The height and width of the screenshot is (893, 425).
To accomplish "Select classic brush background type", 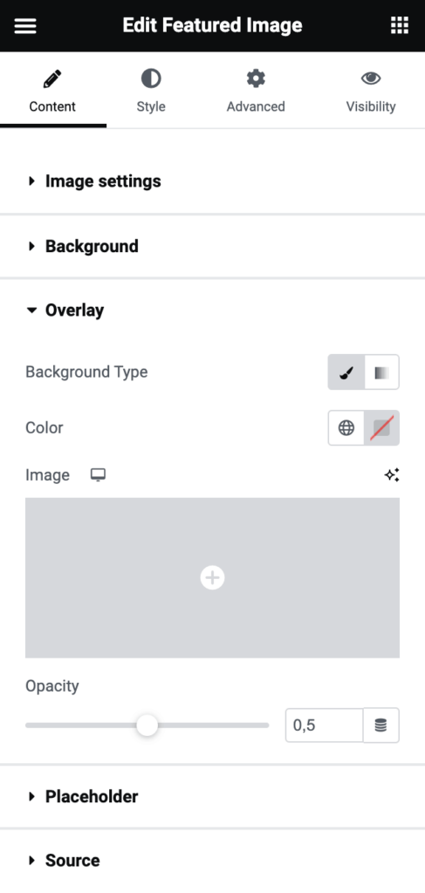I will click(x=346, y=372).
